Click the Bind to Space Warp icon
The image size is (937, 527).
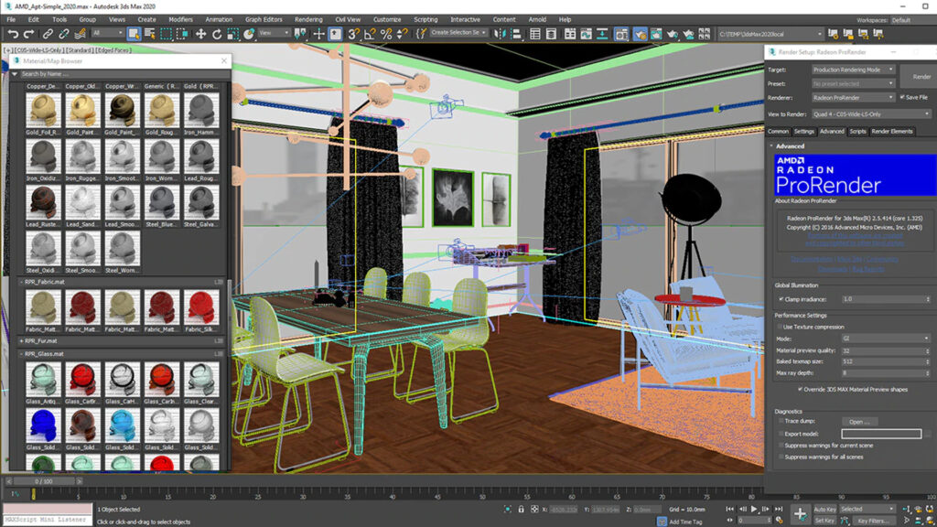click(81, 34)
